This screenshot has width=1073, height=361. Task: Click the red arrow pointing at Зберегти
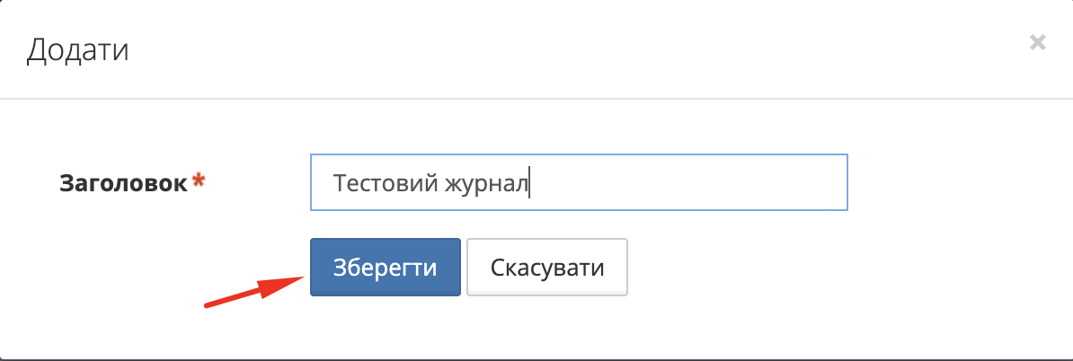coord(253,291)
